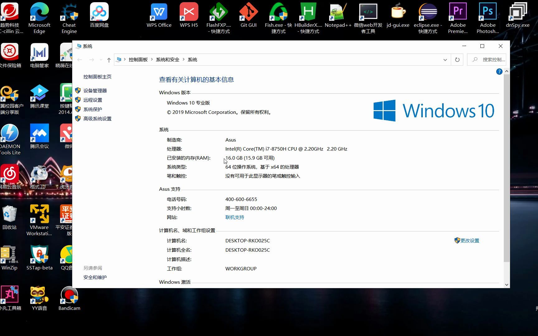Click the help question mark icon
Viewport: 538px width, 336px height.
coord(499,72)
